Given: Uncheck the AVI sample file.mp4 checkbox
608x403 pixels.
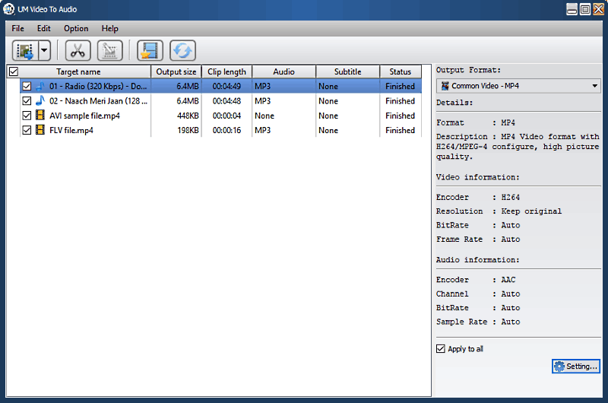Looking at the screenshot, I should tap(27, 116).
